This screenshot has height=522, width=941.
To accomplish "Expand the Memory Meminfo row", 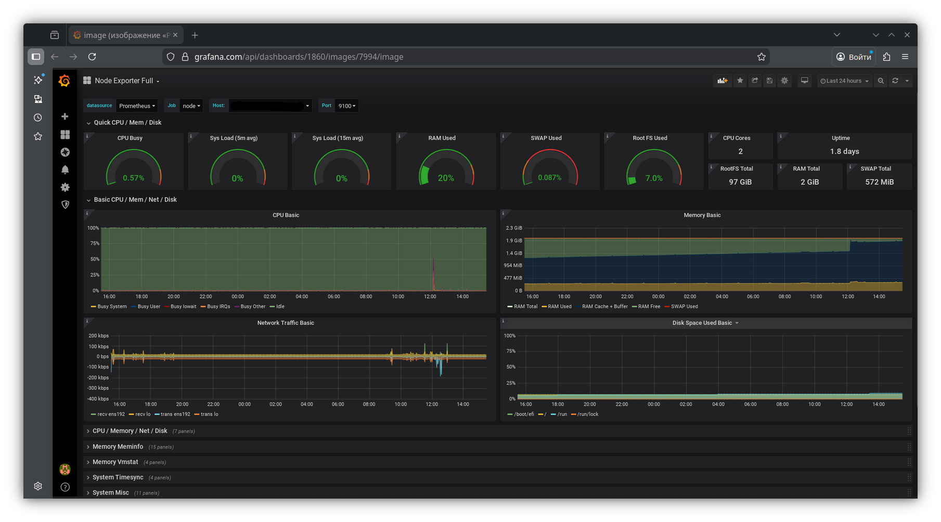I will coord(118,447).
